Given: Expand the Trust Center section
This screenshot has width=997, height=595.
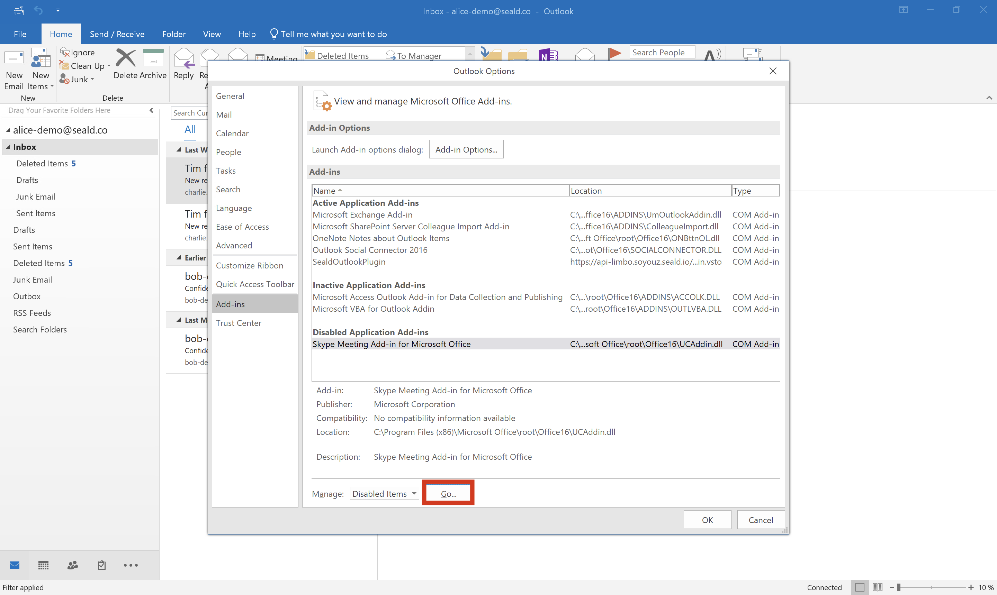Looking at the screenshot, I should click(239, 322).
